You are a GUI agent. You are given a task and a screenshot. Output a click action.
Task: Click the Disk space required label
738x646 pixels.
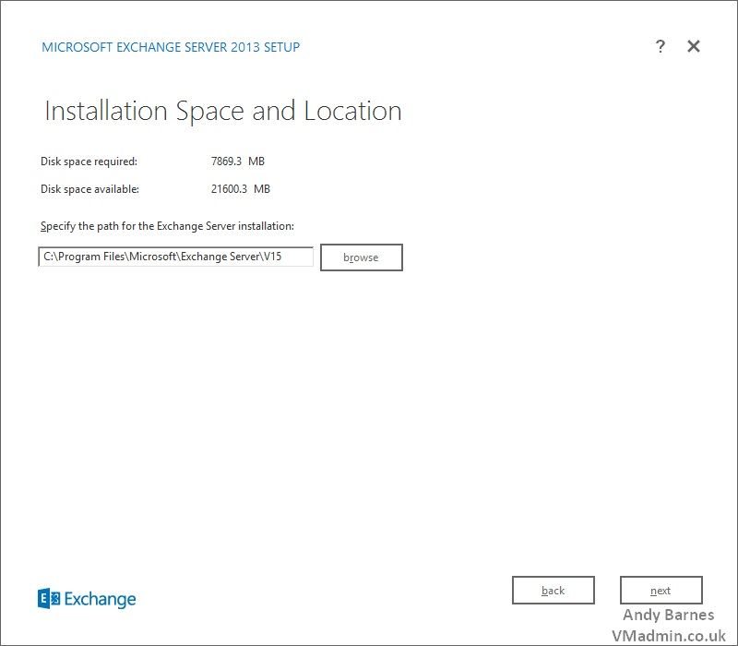(x=89, y=161)
